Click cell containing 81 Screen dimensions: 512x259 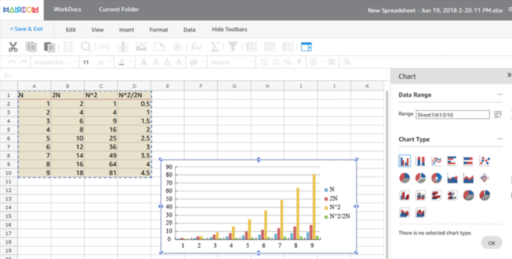(x=101, y=173)
